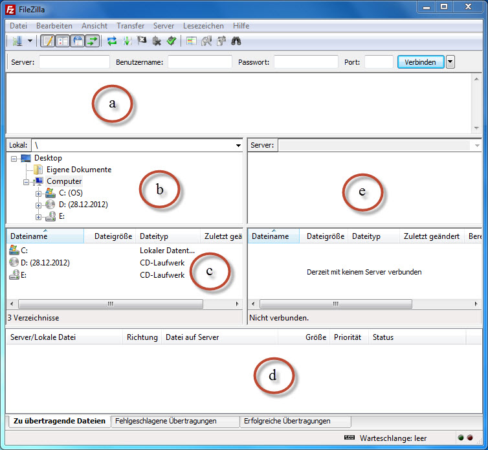Image resolution: width=488 pixels, height=450 pixels.
Task: Select Desktop in the local tree
Action: pos(48,158)
